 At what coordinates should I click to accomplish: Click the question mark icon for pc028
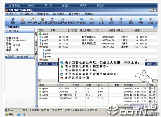[40, 40]
